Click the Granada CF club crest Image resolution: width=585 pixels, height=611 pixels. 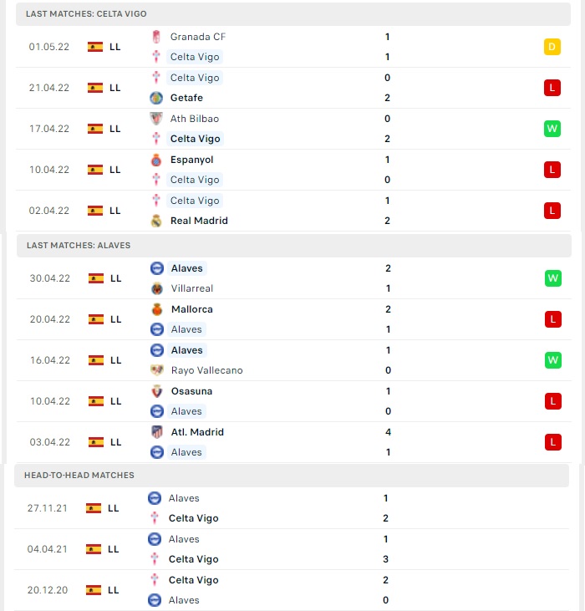[x=156, y=37]
